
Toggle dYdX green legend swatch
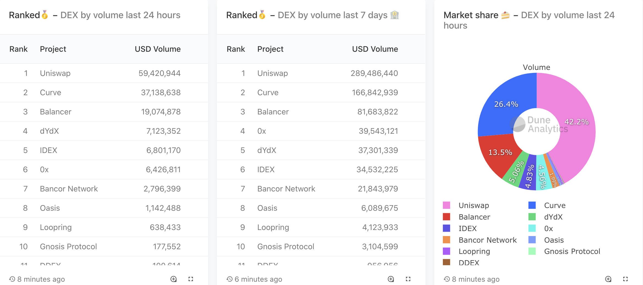click(532, 217)
